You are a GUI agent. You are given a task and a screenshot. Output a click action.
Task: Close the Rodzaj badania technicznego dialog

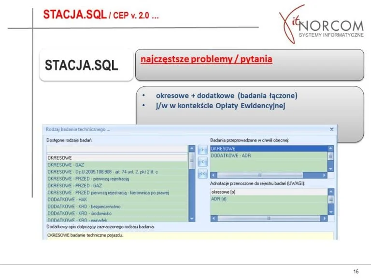click(x=331, y=129)
